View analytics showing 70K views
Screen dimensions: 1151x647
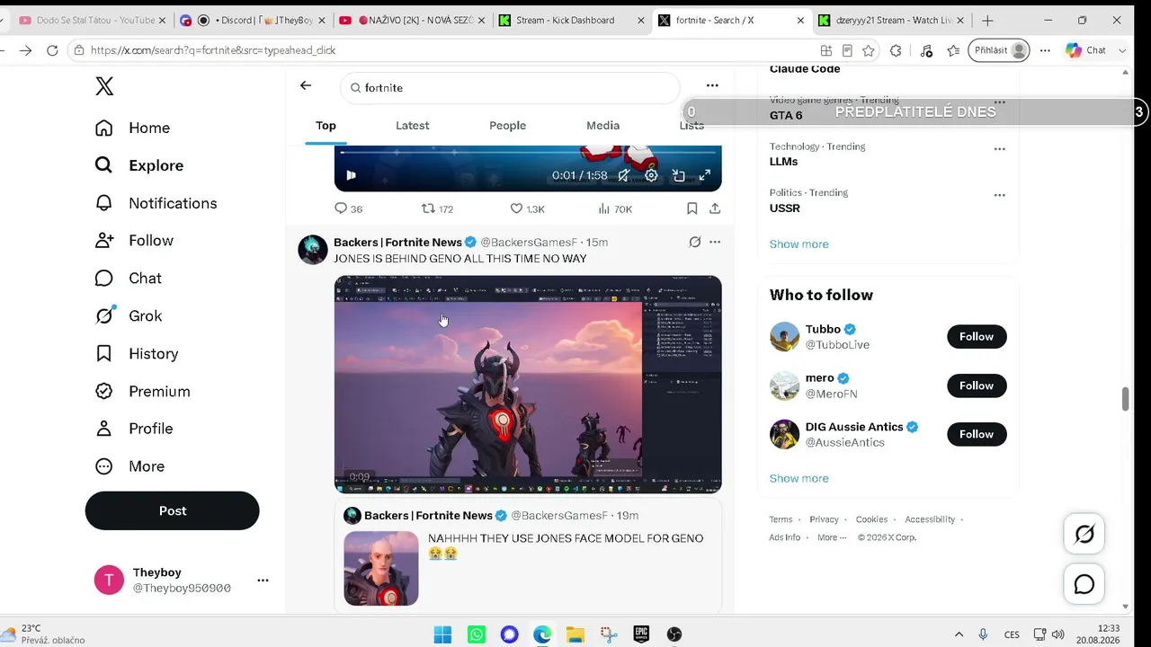tap(615, 208)
